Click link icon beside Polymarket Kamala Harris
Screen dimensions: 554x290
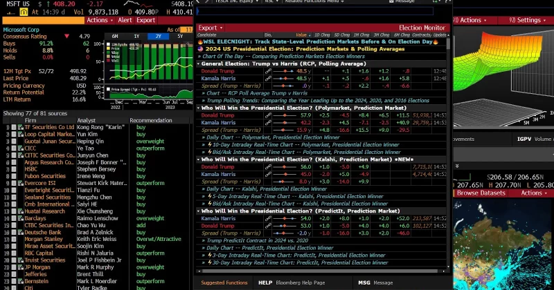coord(268,123)
